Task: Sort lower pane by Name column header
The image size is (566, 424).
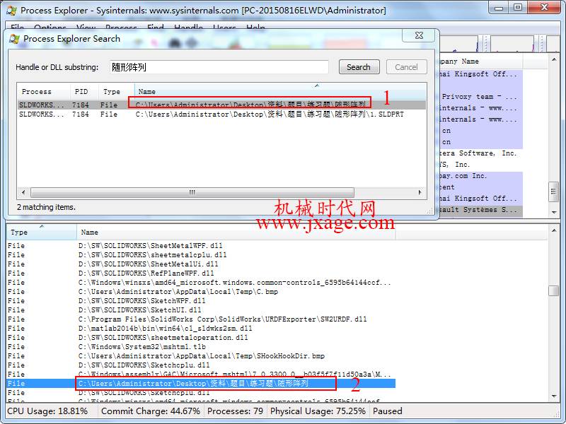Action: (x=236, y=232)
